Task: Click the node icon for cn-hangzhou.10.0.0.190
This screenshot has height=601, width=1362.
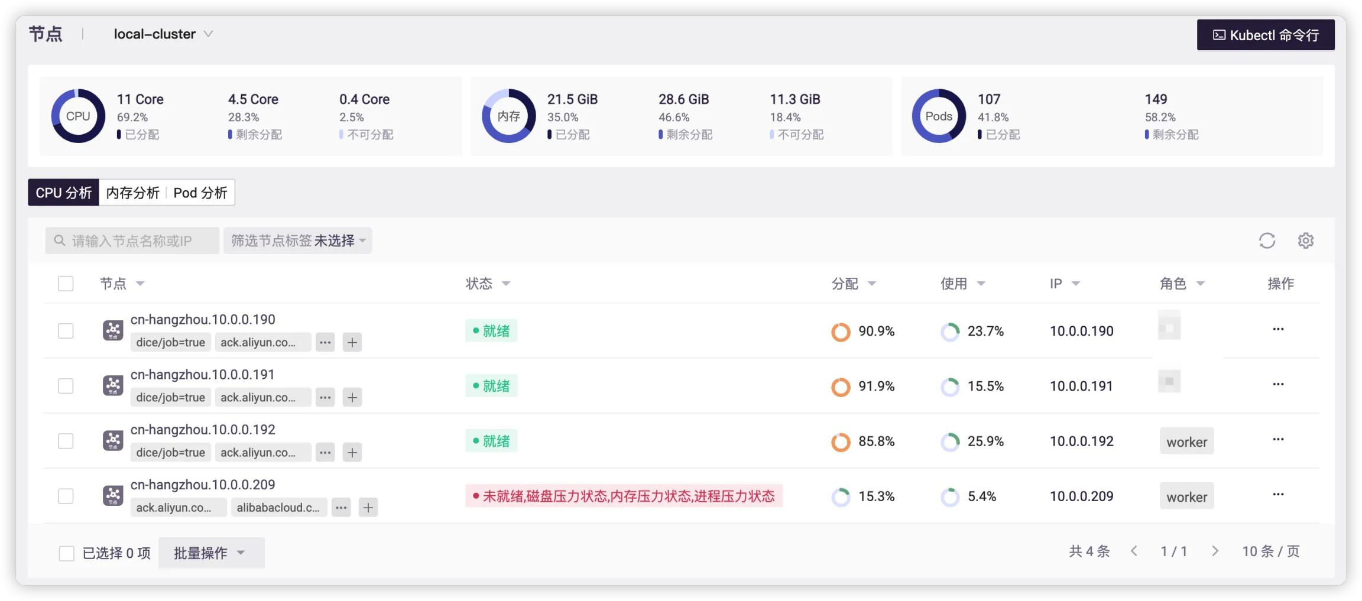Action: click(x=113, y=330)
